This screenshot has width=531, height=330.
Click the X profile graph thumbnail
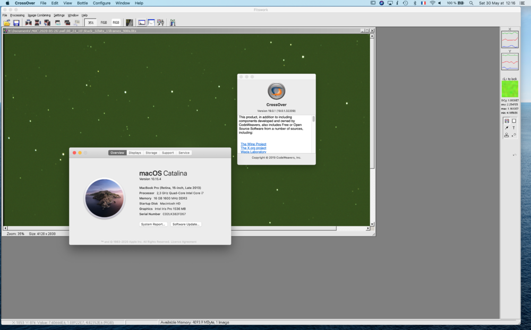tap(510, 40)
